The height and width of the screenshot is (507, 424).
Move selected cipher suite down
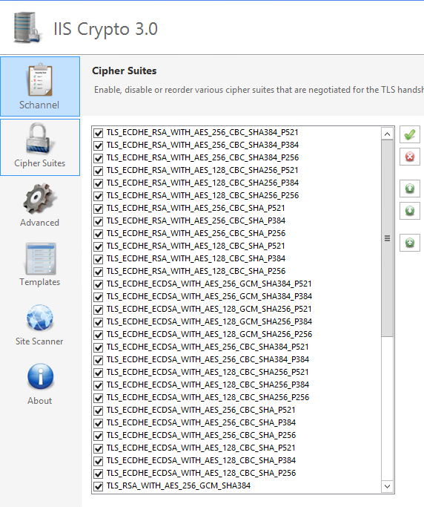point(410,211)
